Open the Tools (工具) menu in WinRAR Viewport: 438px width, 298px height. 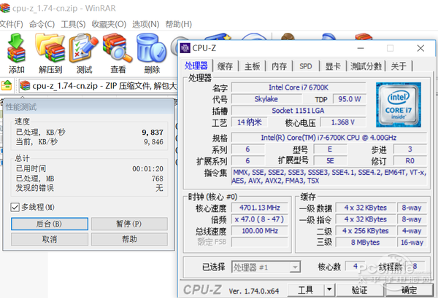[x=73, y=24]
